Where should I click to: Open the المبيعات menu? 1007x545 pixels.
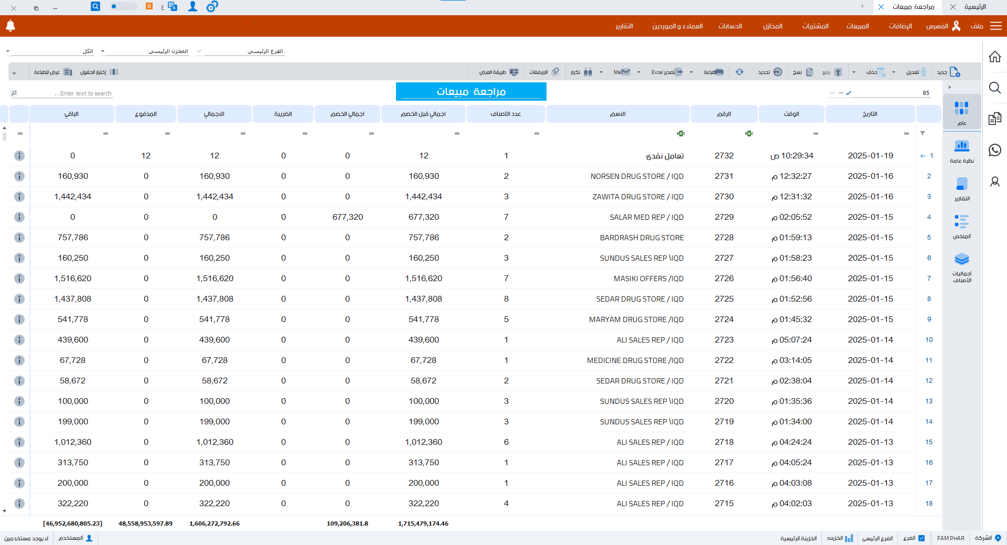click(x=858, y=26)
